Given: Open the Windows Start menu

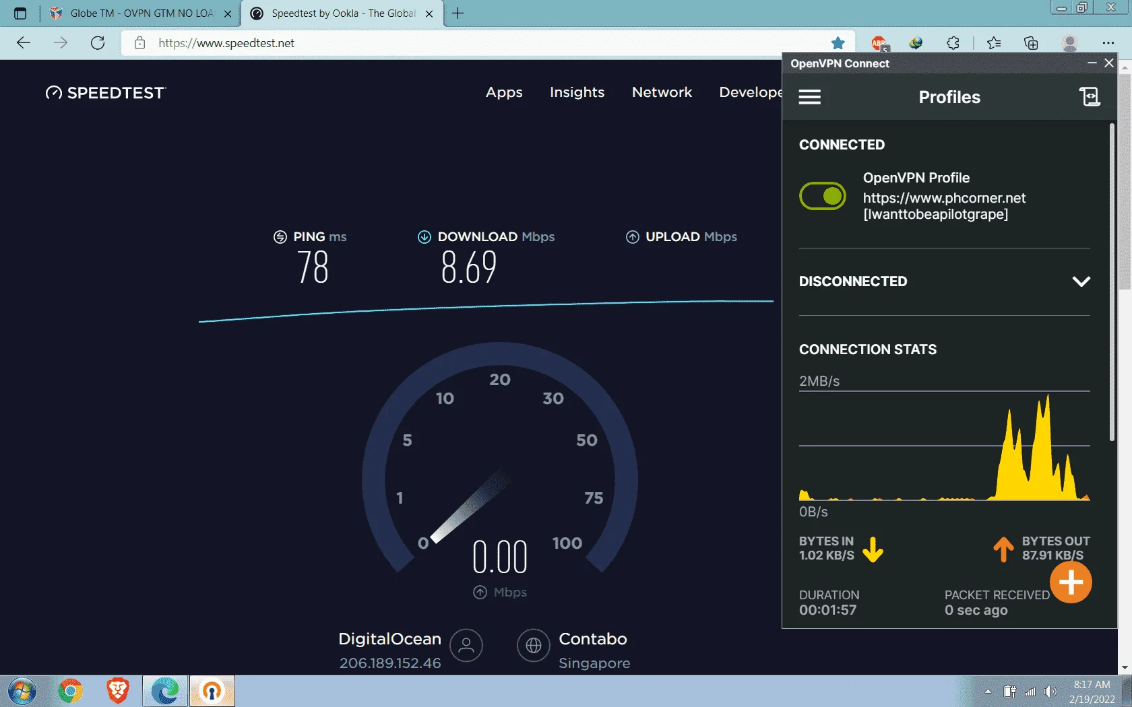Looking at the screenshot, I should [x=22, y=692].
